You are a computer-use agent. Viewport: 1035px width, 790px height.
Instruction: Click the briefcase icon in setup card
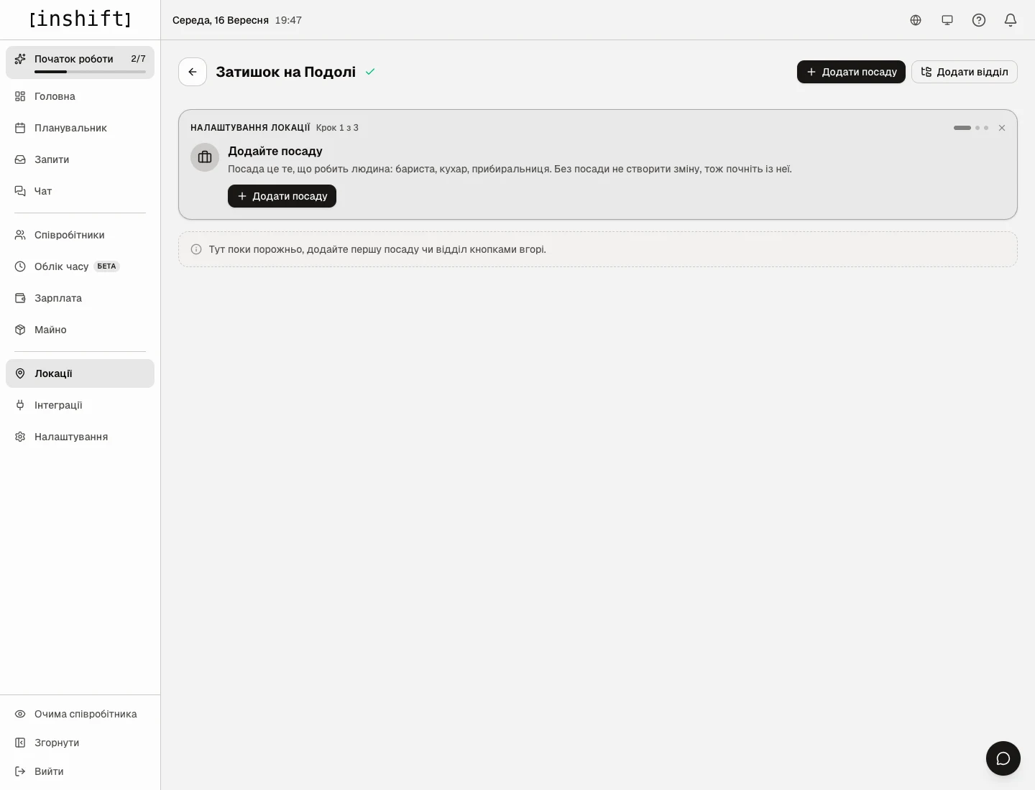205,157
